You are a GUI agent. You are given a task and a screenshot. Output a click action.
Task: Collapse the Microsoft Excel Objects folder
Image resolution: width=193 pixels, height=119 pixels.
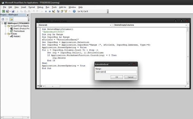(x=5, y=26)
